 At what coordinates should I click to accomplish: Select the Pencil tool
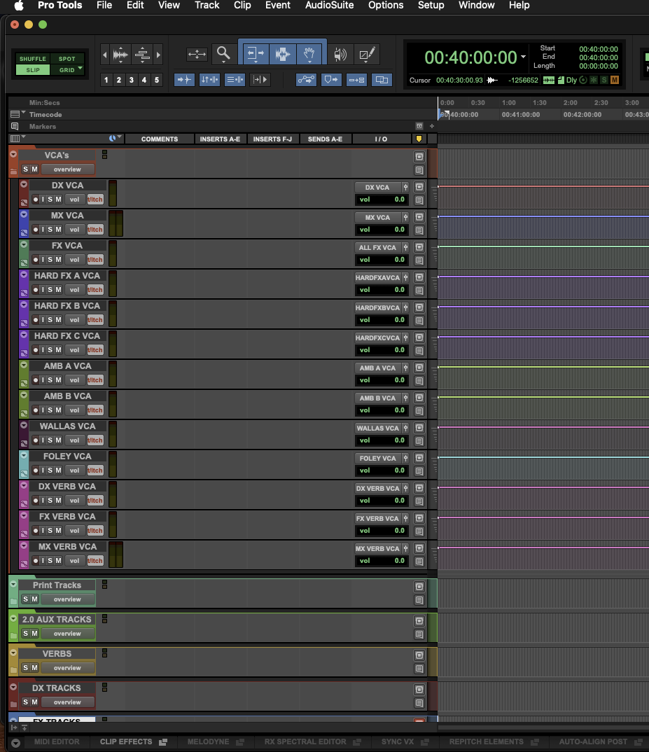pos(367,53)
